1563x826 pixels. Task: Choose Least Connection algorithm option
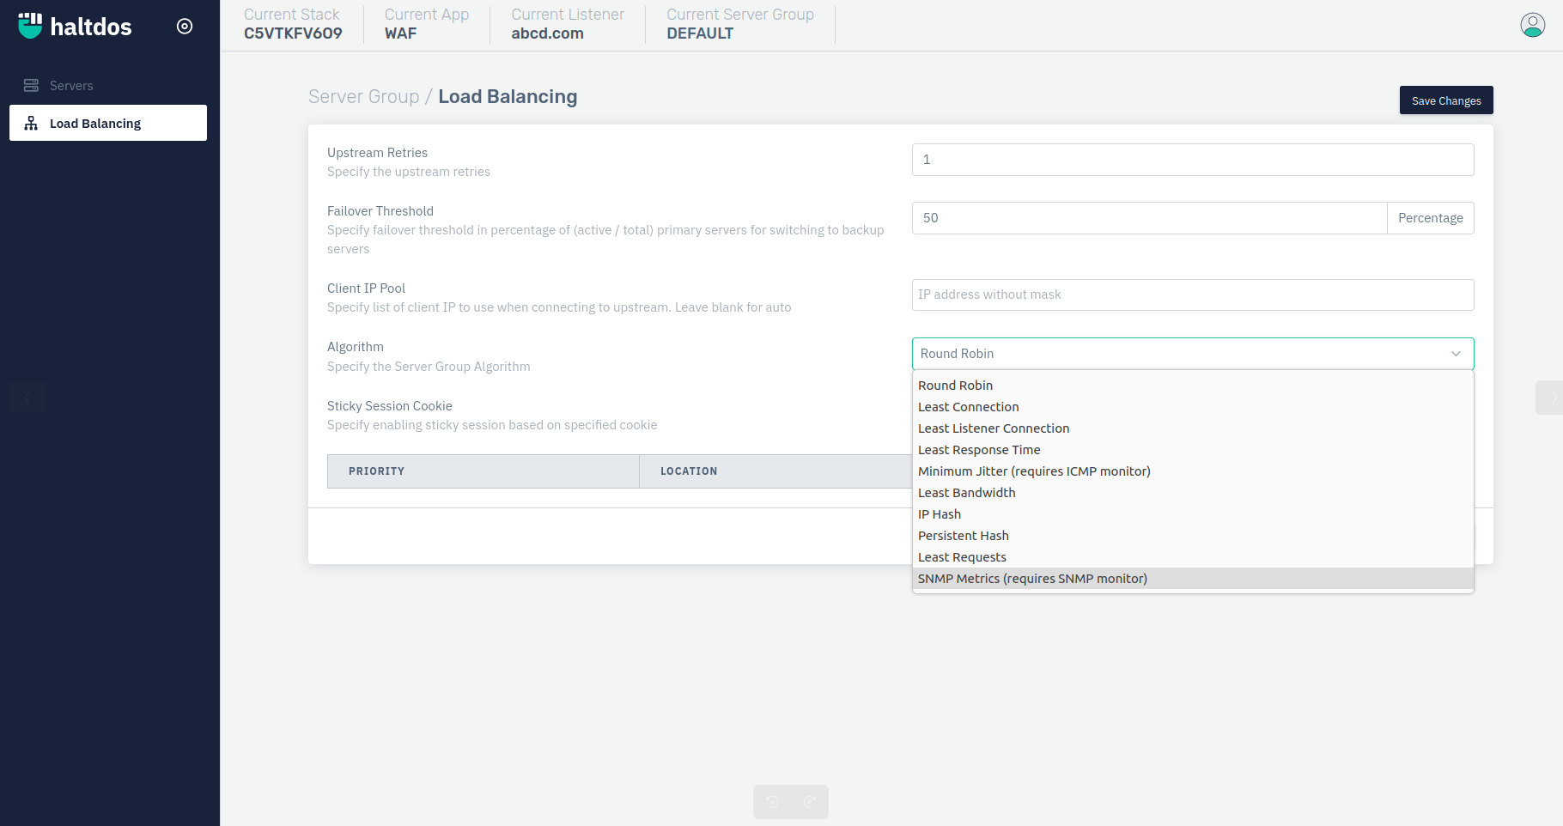pyautogui.click(x=1193, y=407)
